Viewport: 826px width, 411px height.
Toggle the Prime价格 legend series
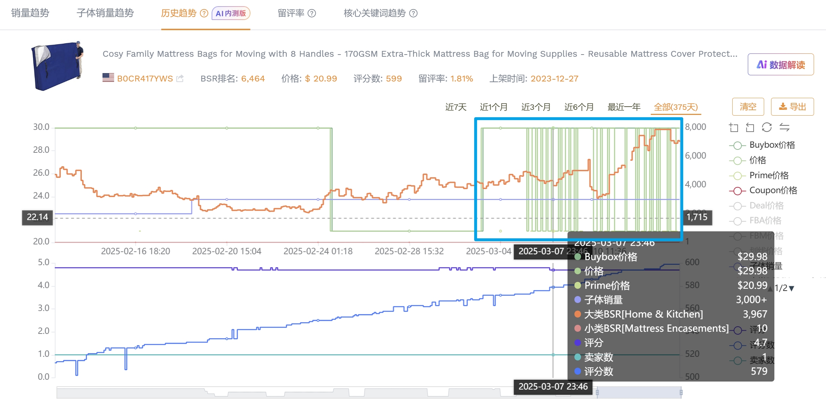coord(759,176)
